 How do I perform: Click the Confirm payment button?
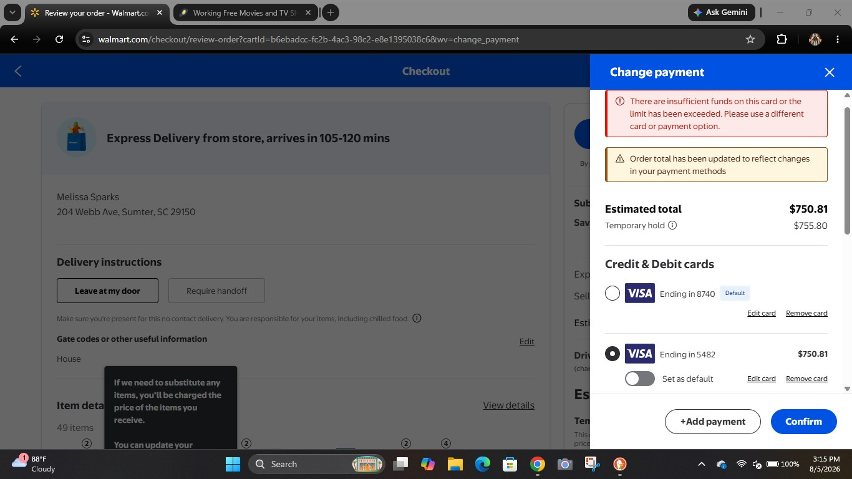[803, 422]
